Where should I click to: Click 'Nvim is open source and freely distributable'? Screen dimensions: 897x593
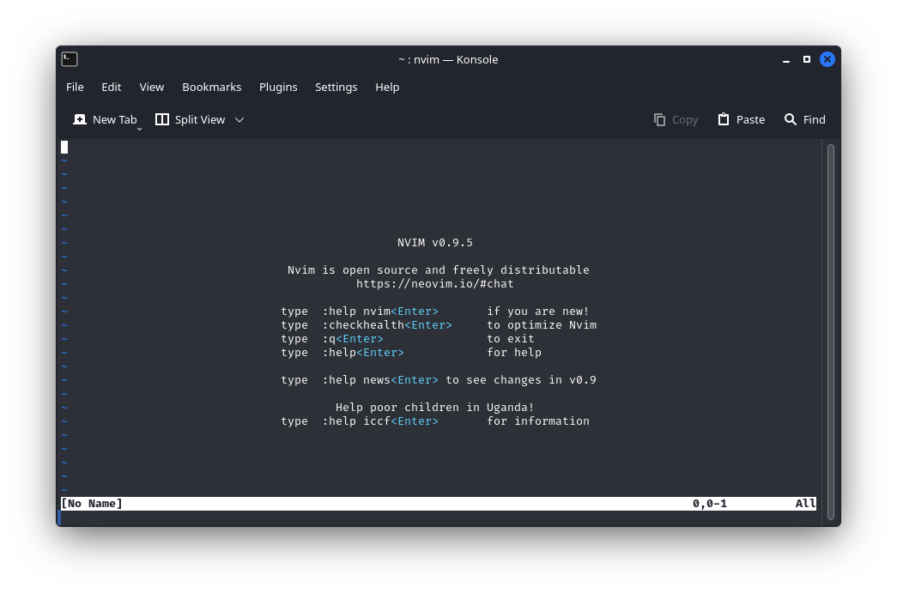click(x=439, y=270)
